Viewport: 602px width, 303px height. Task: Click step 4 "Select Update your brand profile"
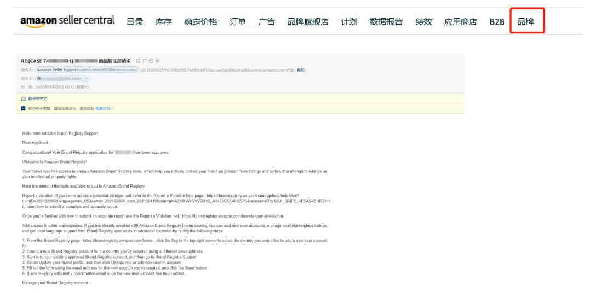pos(101,263)
